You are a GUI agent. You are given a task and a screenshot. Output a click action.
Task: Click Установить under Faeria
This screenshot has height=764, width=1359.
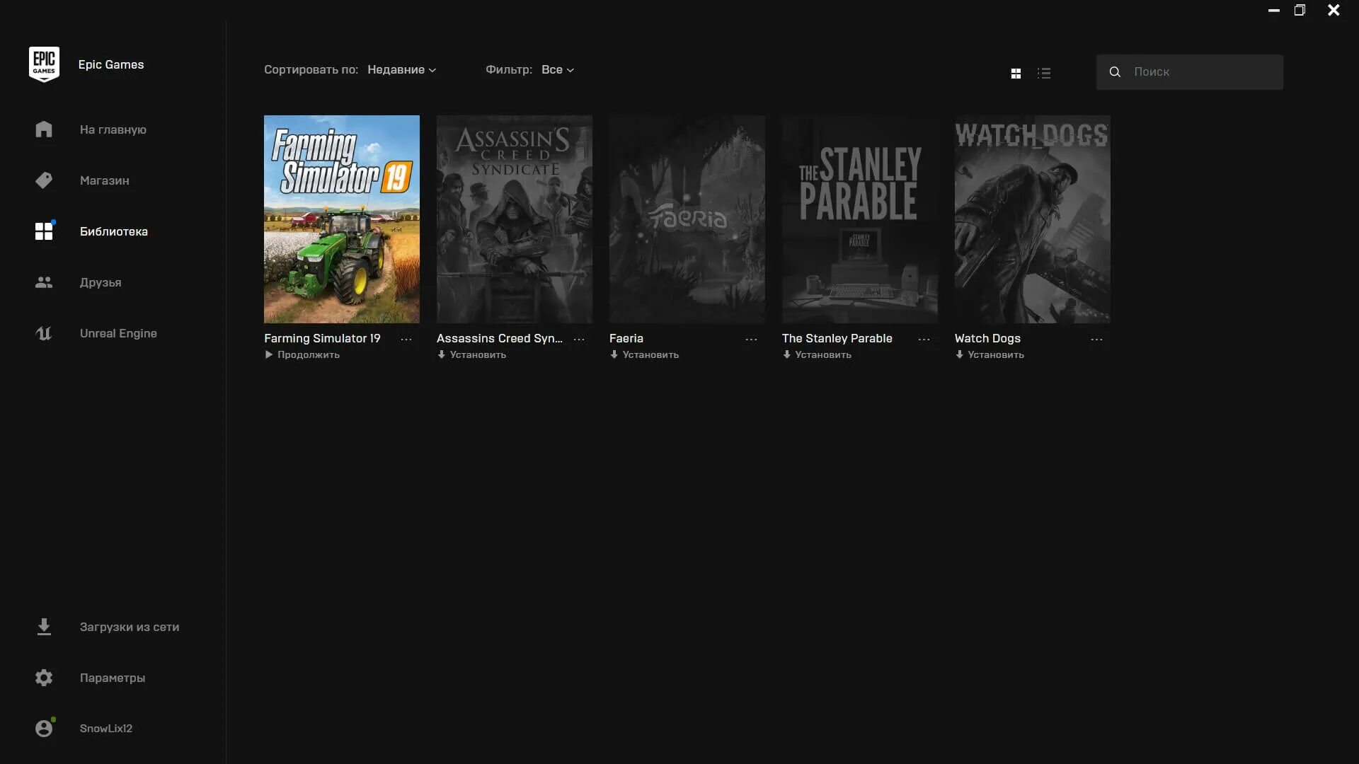click(644, 355)
